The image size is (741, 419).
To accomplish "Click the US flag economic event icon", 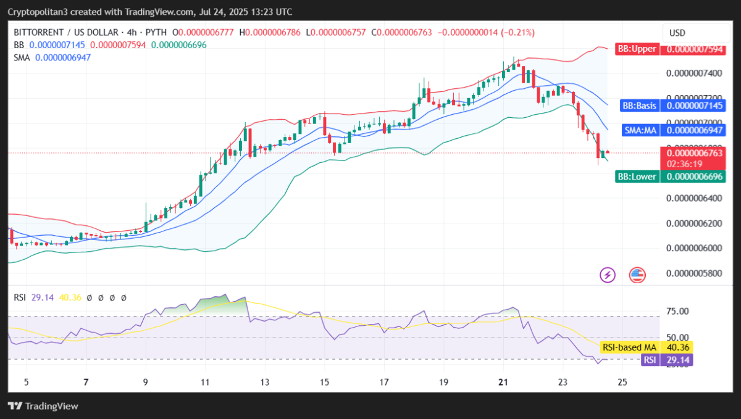I will pos(637,275).
